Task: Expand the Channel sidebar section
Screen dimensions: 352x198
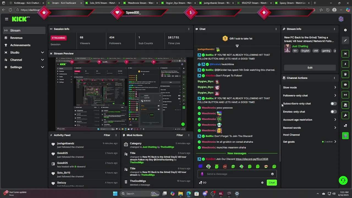Action: tap(42, 60)
